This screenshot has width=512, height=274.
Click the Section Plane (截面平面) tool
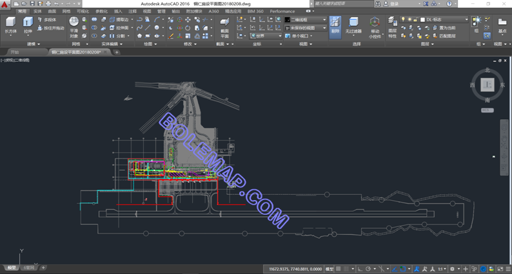[224, 28]
